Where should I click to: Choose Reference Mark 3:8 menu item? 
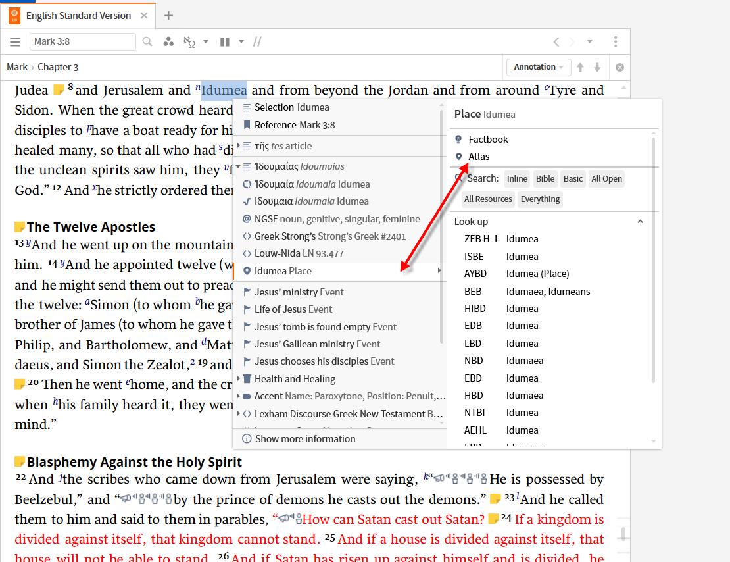tap(295, 125)
